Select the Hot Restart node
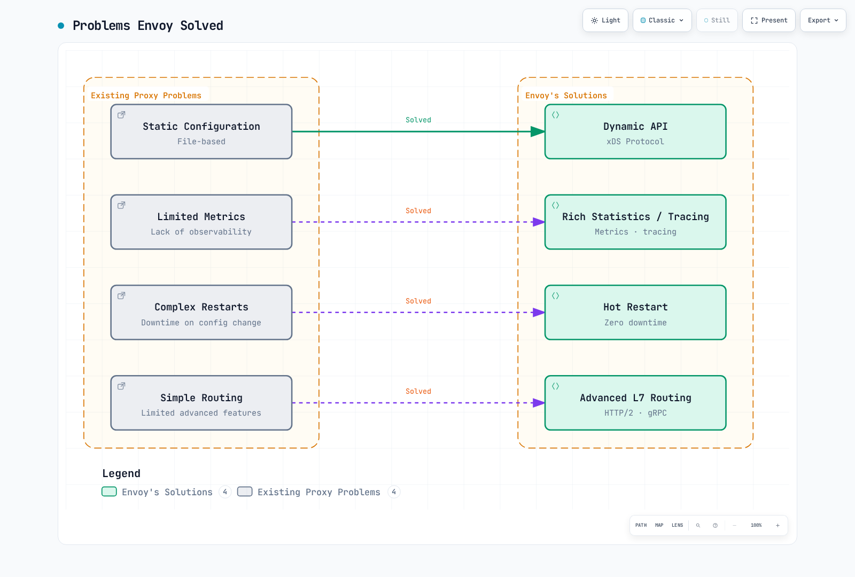The width and height of the screenshot is (855, 577). 635,313
